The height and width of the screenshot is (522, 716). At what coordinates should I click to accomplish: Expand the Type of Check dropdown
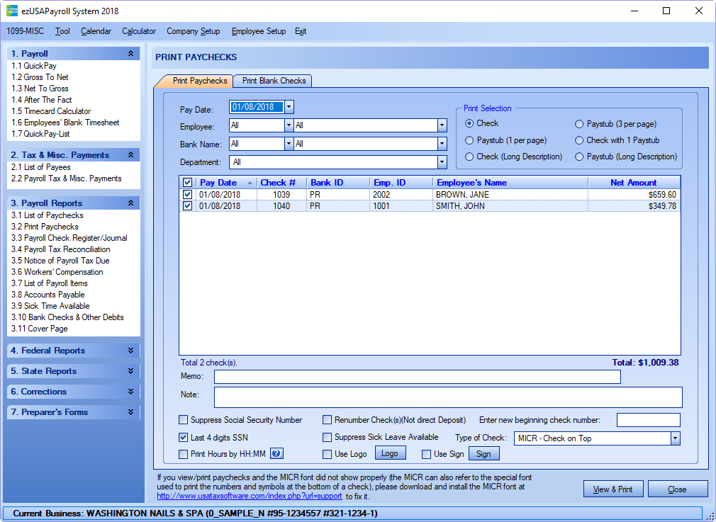675,438
